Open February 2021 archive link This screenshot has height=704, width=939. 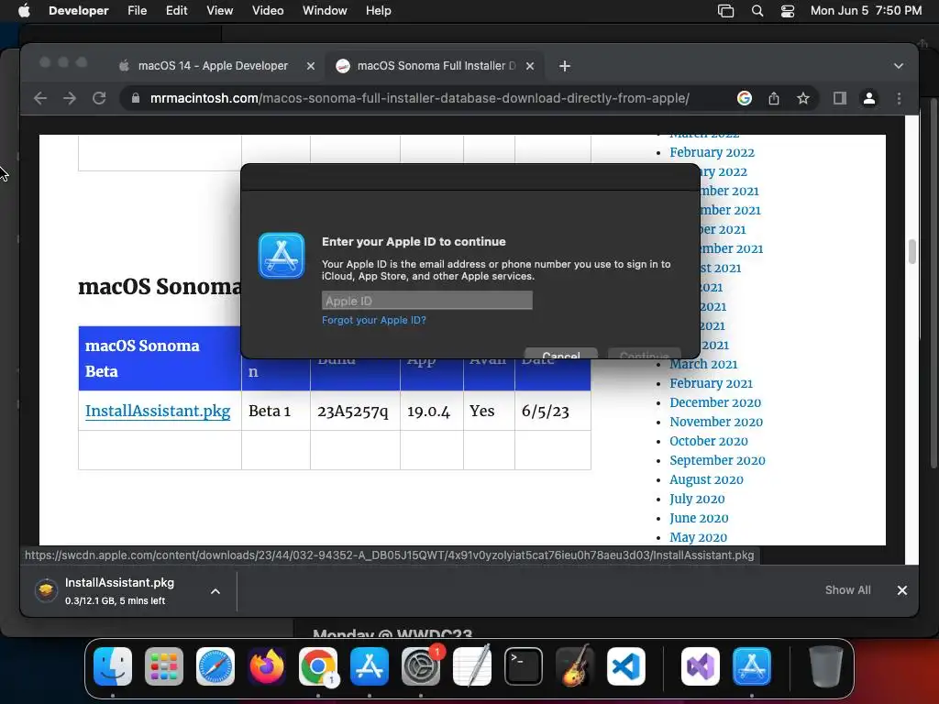(x=711, y=383)
